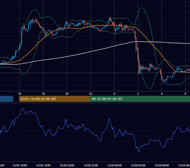Click the 16 hour label on the price chart axis

click(20, 94)
